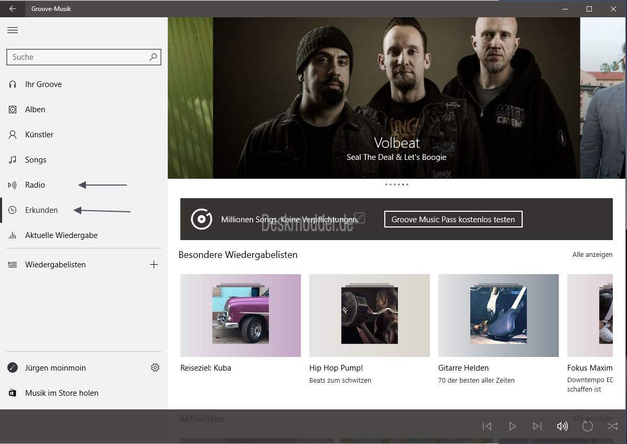Click the Beats zum schwitzen description

[x=340, y=381]
